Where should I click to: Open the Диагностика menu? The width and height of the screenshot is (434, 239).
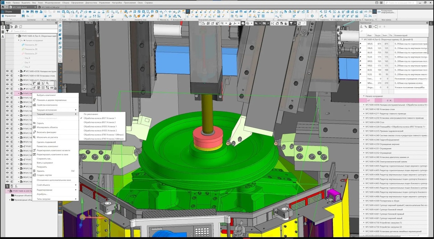(x=92, y=3)
